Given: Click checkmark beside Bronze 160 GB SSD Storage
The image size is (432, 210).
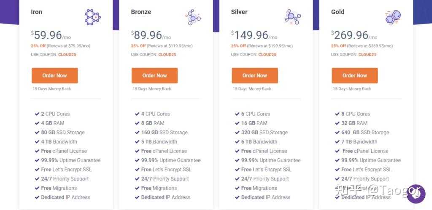Looking at the screenshot, I should (x=137, y=133).
